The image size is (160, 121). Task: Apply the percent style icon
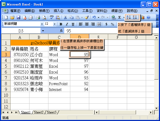tap(112, 24)
